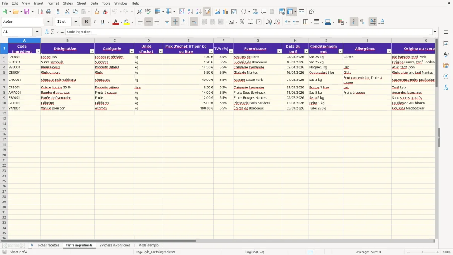Screen dimensions: 453x255
Task: Toggle Italic formatting
Action: click(x=95, y=22)
